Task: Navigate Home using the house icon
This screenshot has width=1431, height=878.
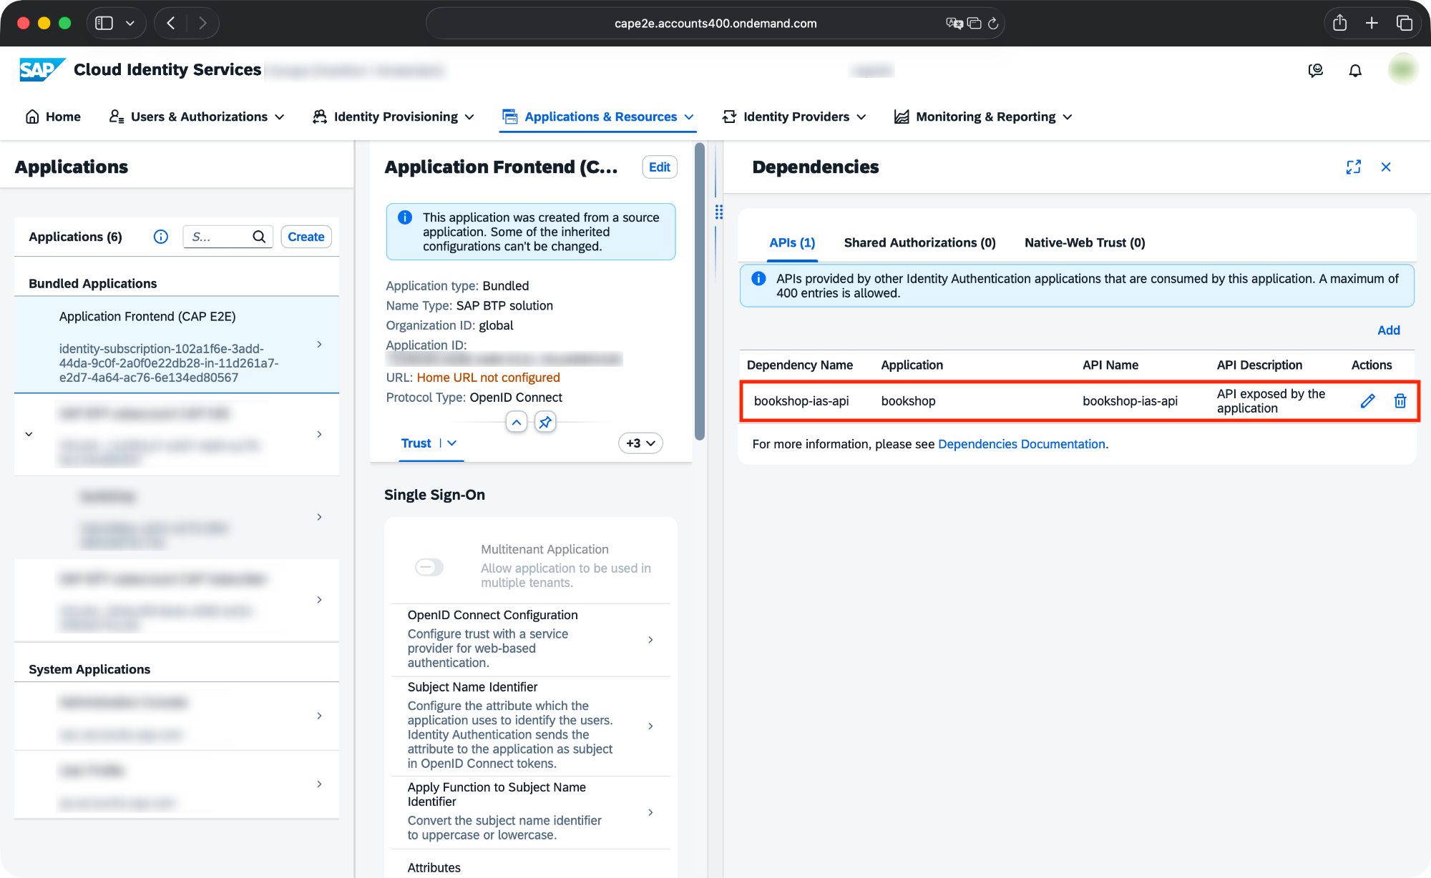Action: pyautogui.click(x=33, y=116)
